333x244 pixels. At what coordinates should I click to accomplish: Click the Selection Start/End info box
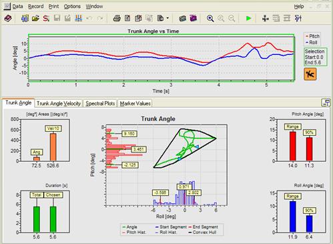[316, 57]
